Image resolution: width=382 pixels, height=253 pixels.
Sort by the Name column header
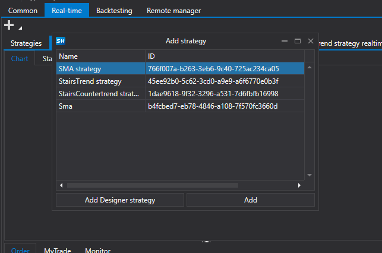click(100, 56)
